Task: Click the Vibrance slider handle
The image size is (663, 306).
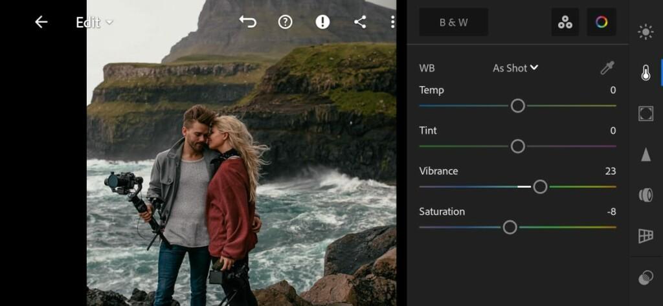Action: point(540,187)
